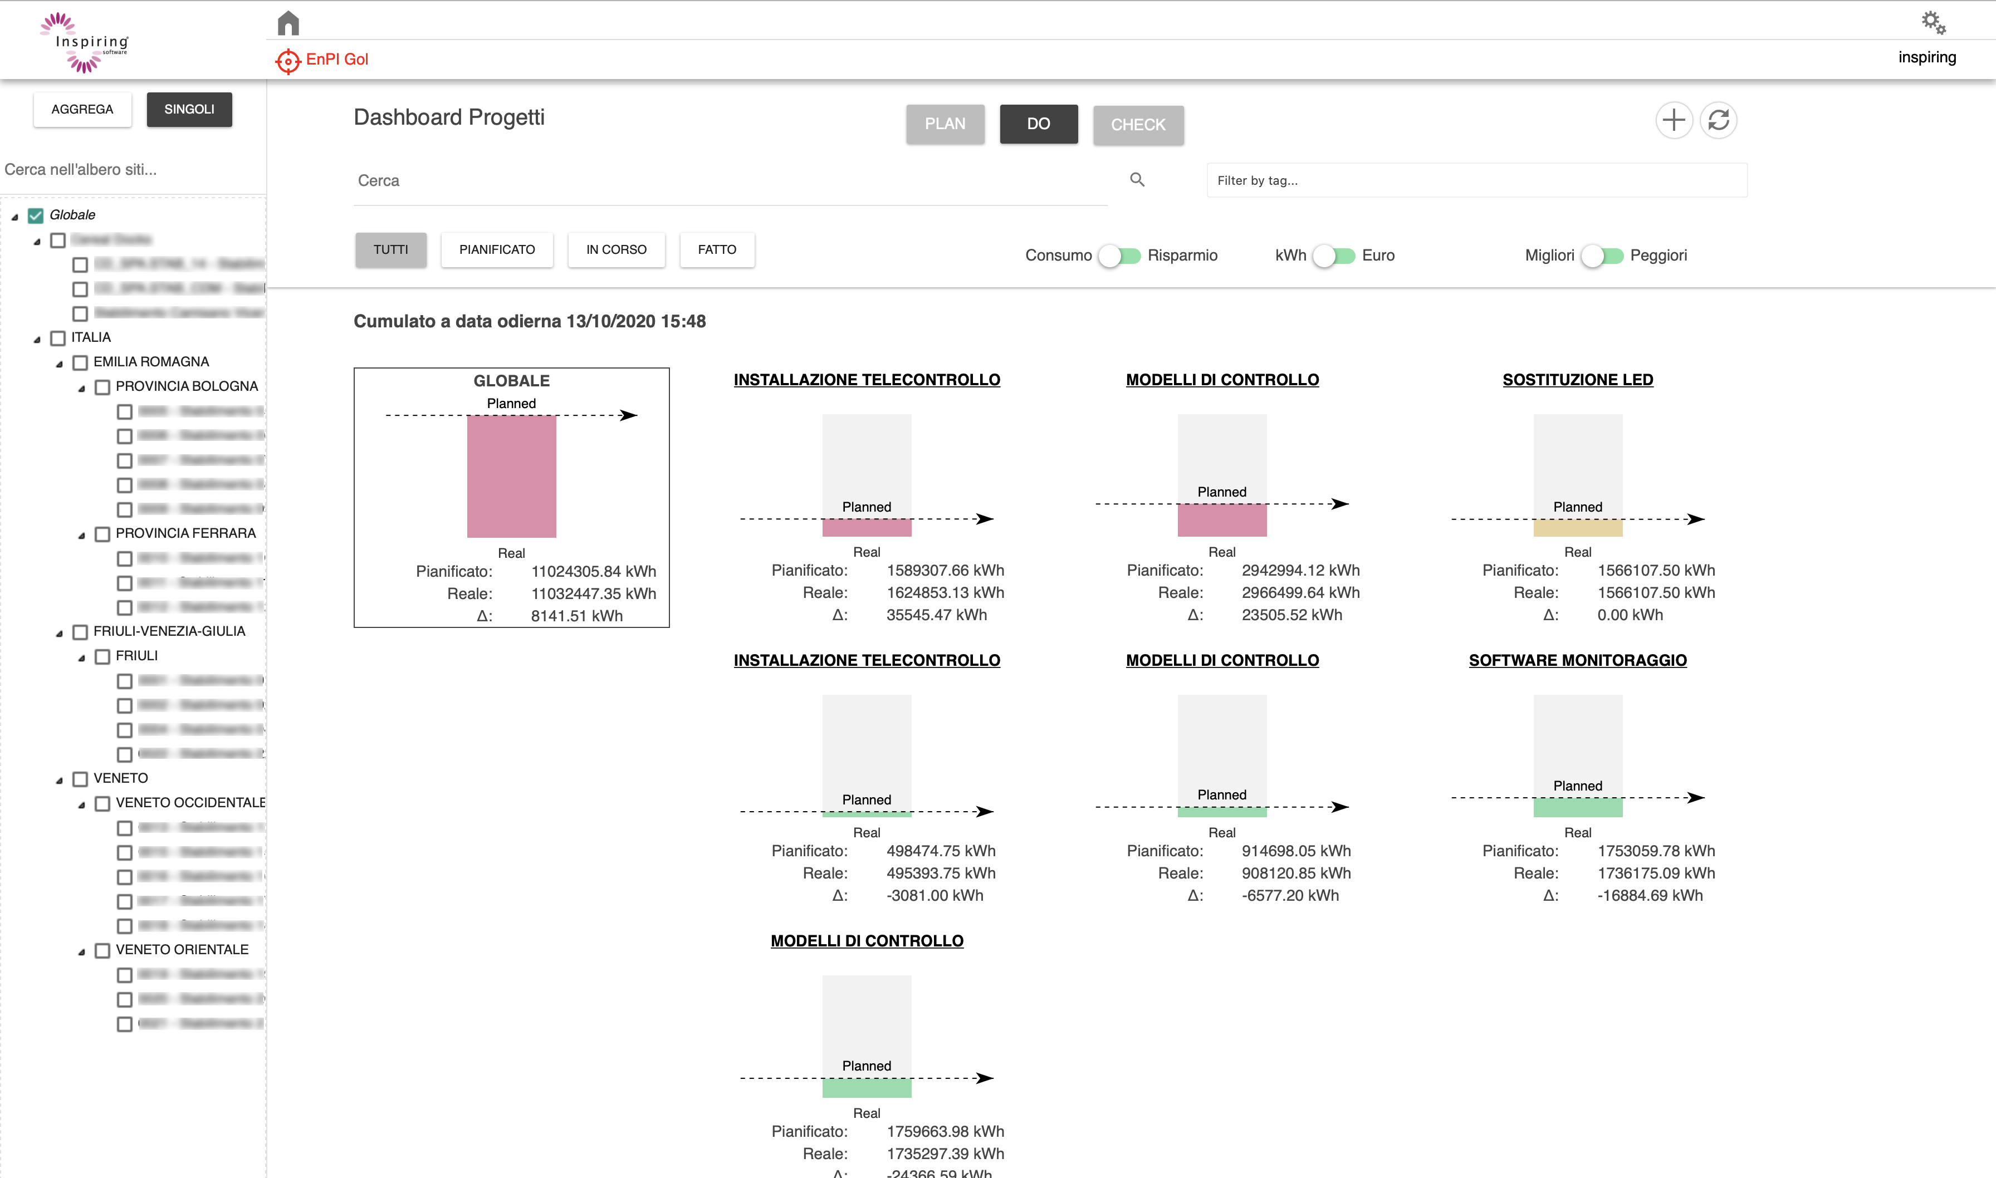Open the home icon
Screen dimensions: 1996x1178
[288, 23]
